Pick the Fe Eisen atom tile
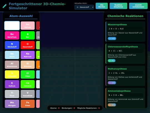The width and height of the screenshot is (150, 113). click(27, 104)
